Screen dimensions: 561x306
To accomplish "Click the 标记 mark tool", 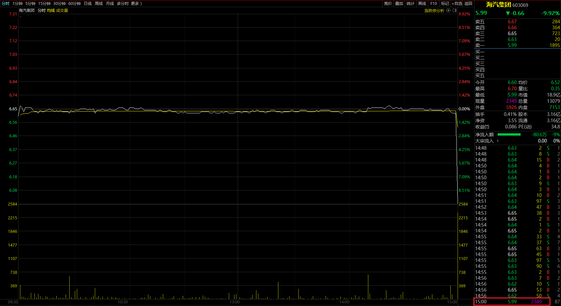I will point(445,4).
